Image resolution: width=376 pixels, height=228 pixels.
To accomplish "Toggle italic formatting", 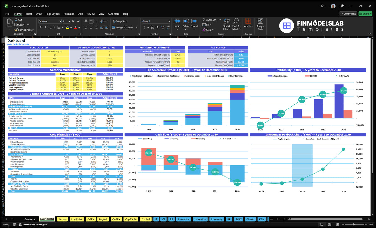I will pos(45,28).
